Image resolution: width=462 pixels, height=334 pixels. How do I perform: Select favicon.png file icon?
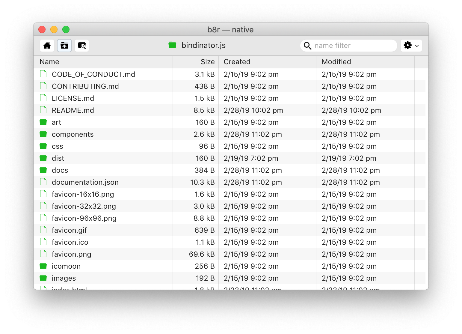click(x=43, y=254)
